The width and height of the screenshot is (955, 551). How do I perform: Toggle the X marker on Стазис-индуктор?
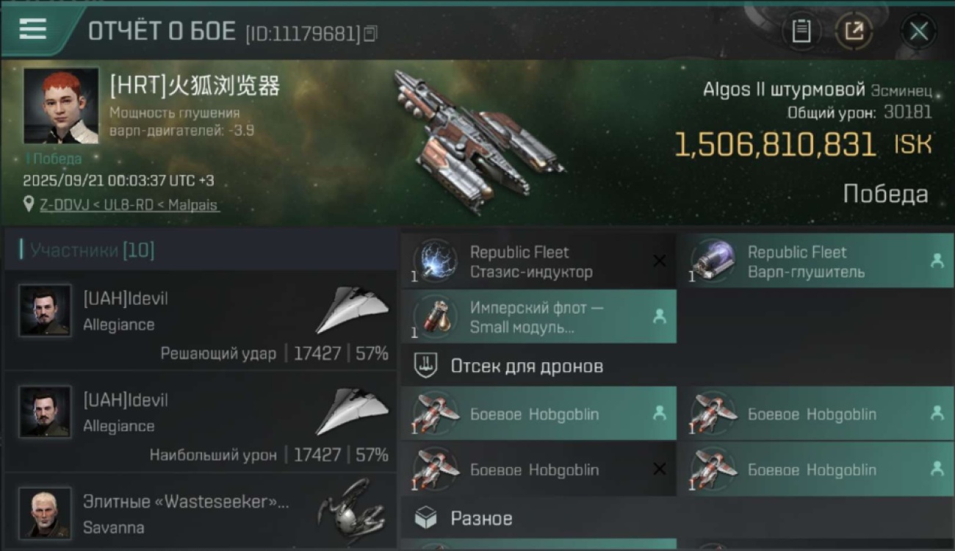point(660,261)
